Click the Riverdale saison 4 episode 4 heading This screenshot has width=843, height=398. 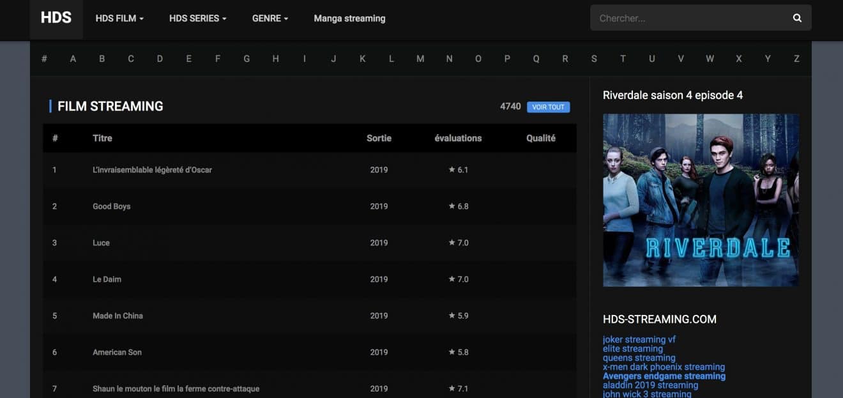point(672,95)
